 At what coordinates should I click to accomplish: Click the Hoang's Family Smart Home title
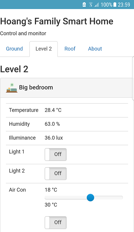click(57, 21)
